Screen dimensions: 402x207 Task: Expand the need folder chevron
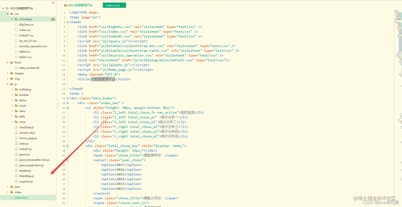click(12, 106)
